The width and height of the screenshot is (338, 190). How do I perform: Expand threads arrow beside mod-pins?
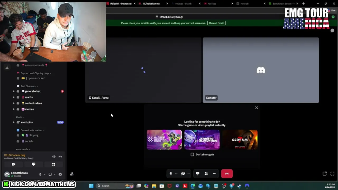tap(14, 122)
